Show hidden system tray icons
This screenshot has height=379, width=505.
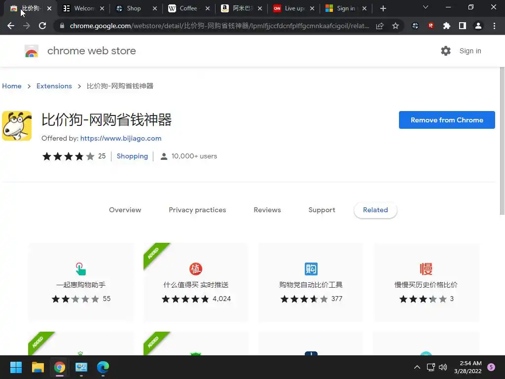(x=417, y=367)
